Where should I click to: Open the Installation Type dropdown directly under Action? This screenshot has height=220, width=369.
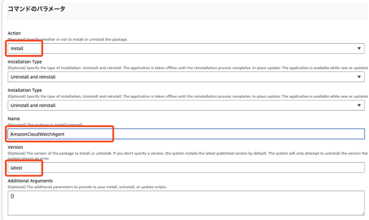click(x=186, y=77)
